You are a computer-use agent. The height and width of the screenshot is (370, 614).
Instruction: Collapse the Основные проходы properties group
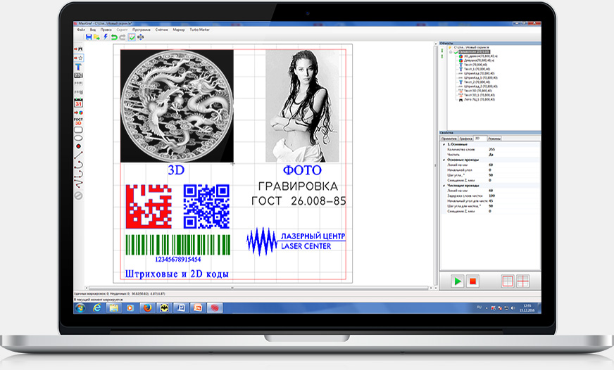tap(444, 160)
